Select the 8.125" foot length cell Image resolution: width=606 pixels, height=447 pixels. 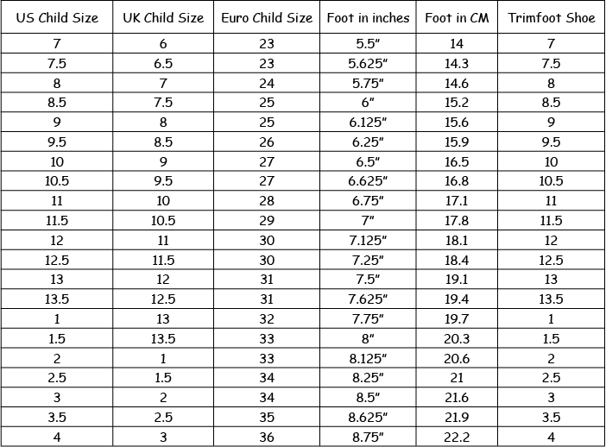(368, 358)
